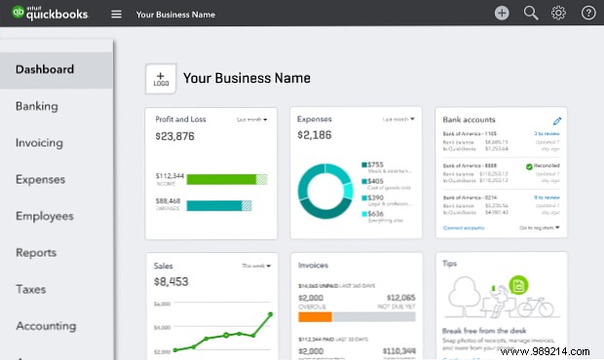Expand the Expenses card period dropdown

coord(398,120)
